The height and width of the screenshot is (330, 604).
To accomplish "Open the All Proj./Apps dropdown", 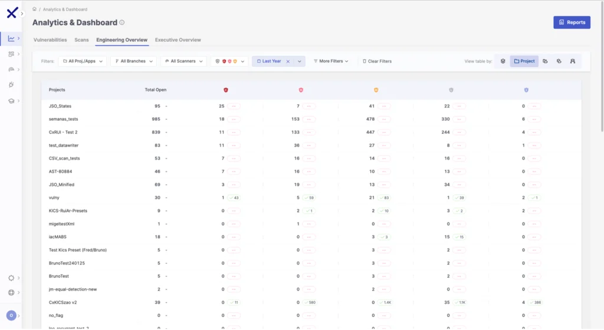I will click(x=82, y=61).
